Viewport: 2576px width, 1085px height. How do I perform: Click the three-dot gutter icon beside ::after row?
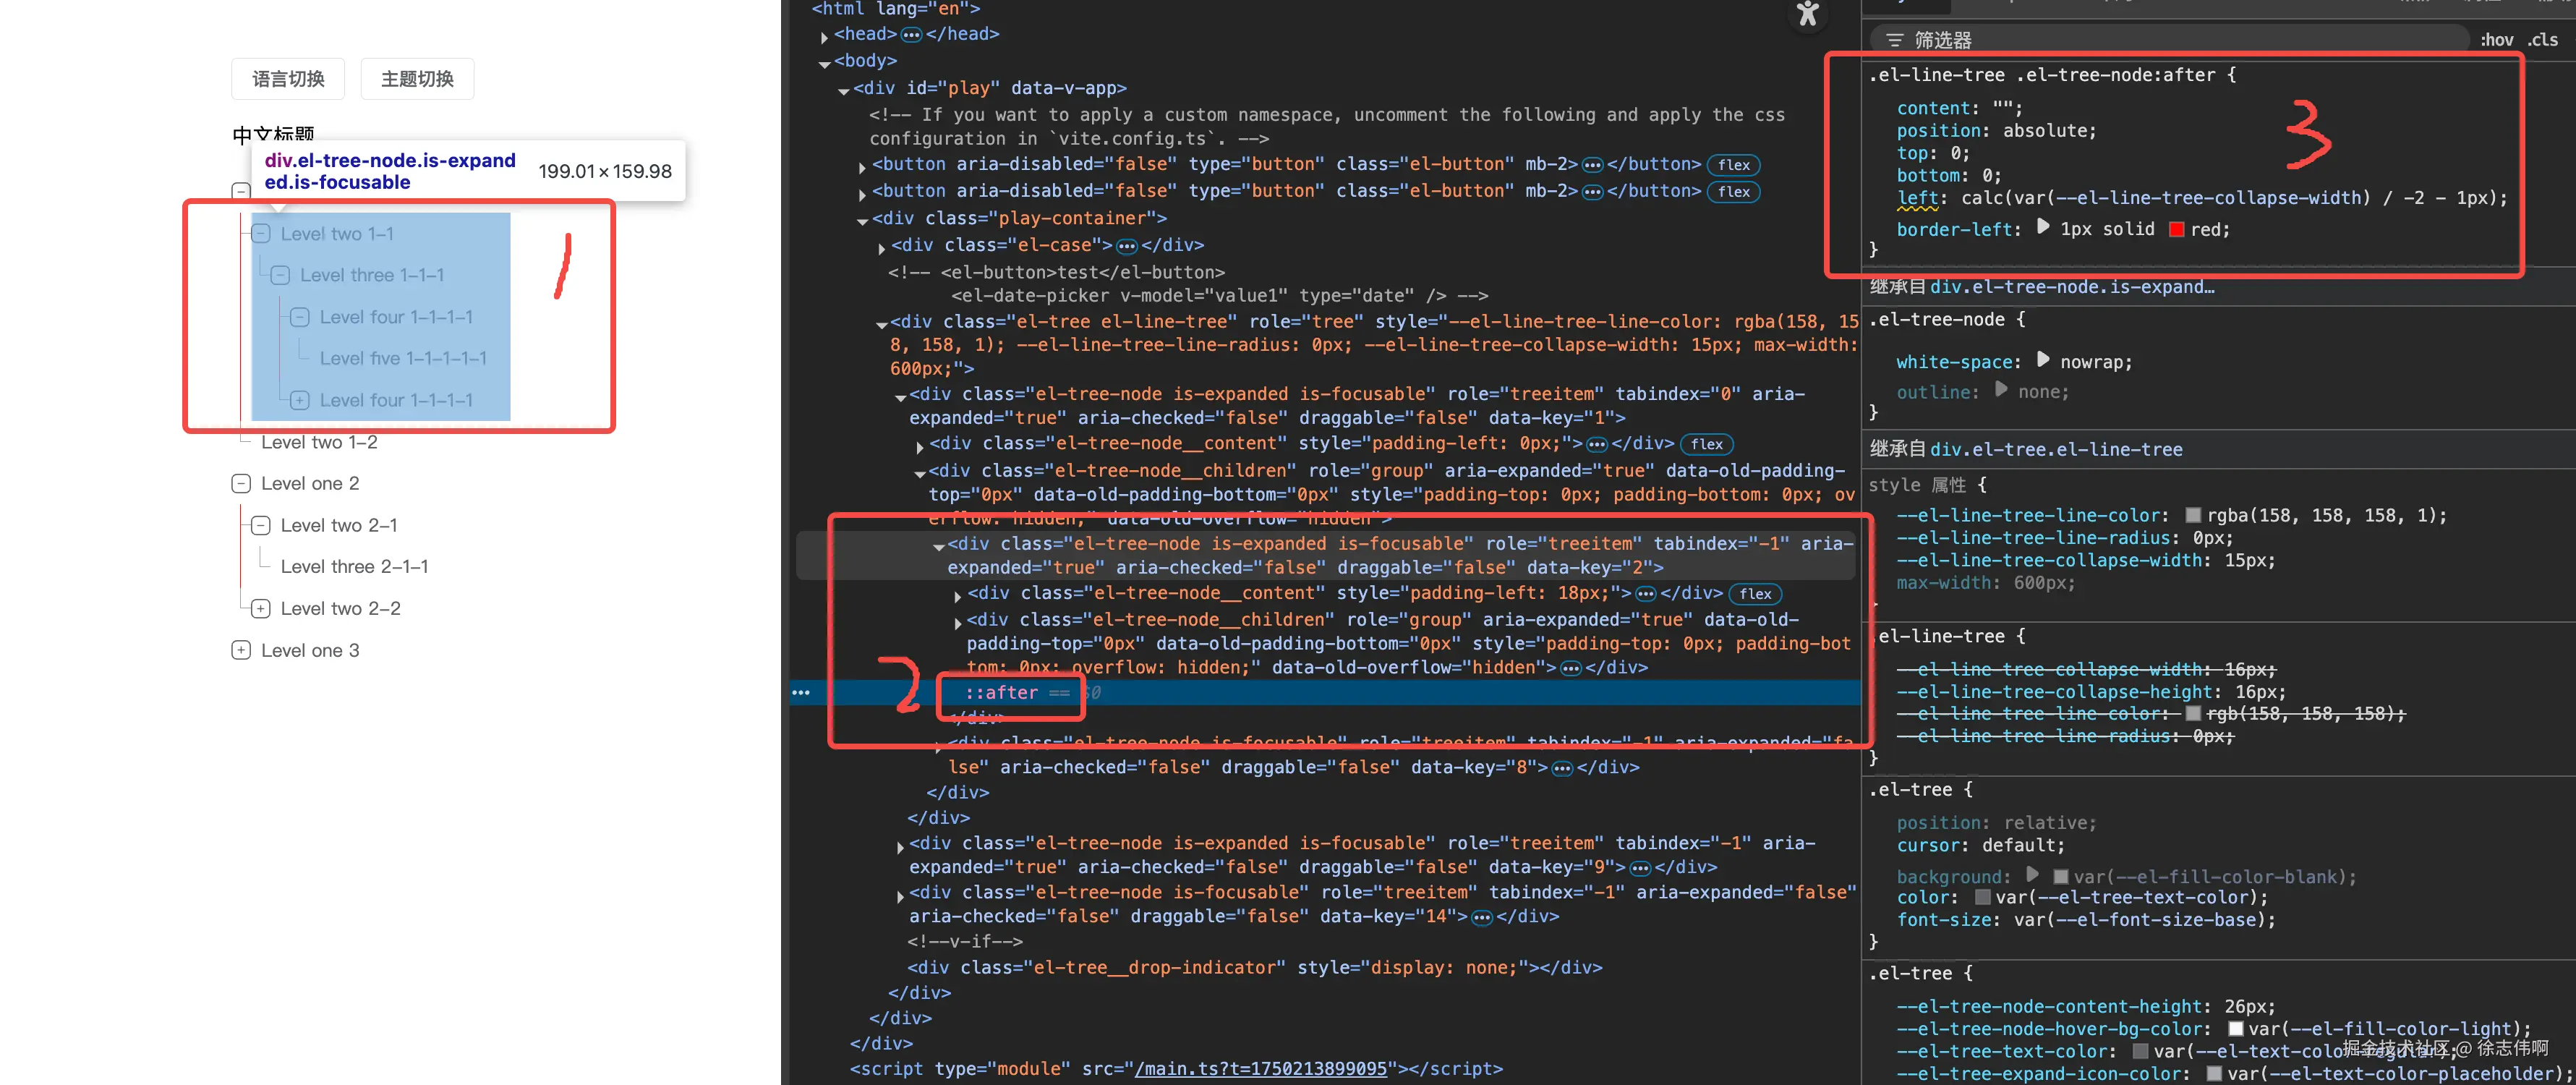tap(801, 692)
